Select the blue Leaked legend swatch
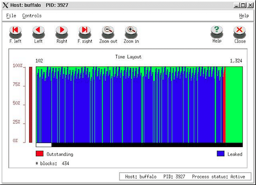 click(221, 154)
